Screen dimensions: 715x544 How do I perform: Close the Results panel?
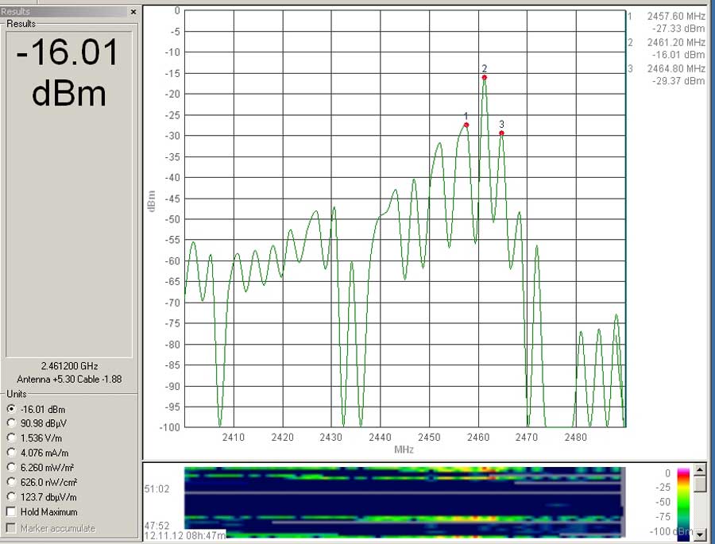pyautogui.click(x=133, y=12)
